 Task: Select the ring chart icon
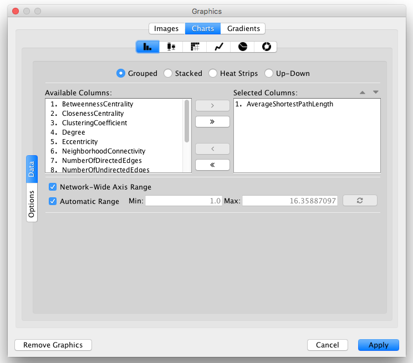click(266, 47)
